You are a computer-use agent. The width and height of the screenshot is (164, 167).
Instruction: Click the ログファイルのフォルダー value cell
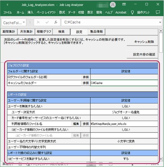(124, 77)
